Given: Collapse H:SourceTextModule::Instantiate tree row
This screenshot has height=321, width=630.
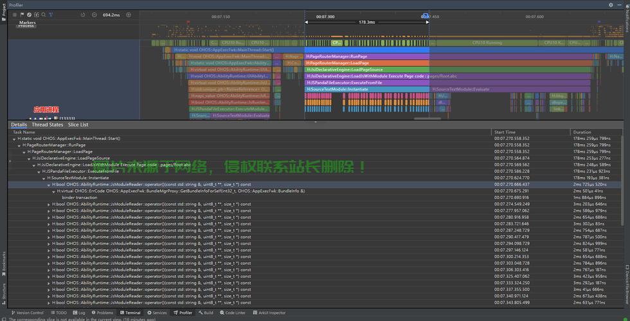Looking at the screenshot, I should click(x=44, y=178).
